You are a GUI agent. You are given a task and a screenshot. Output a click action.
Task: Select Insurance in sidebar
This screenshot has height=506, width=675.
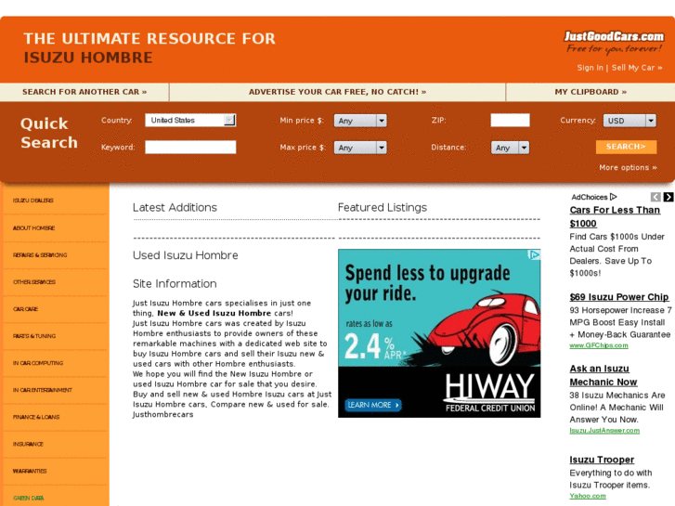28,444
